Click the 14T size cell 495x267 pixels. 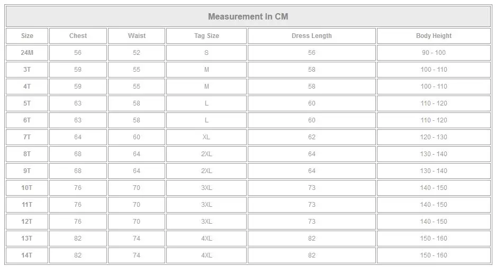[x=27, y=255]
